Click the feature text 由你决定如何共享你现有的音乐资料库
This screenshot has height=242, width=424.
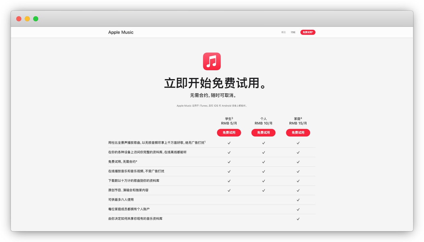click(x=135, y=218)
